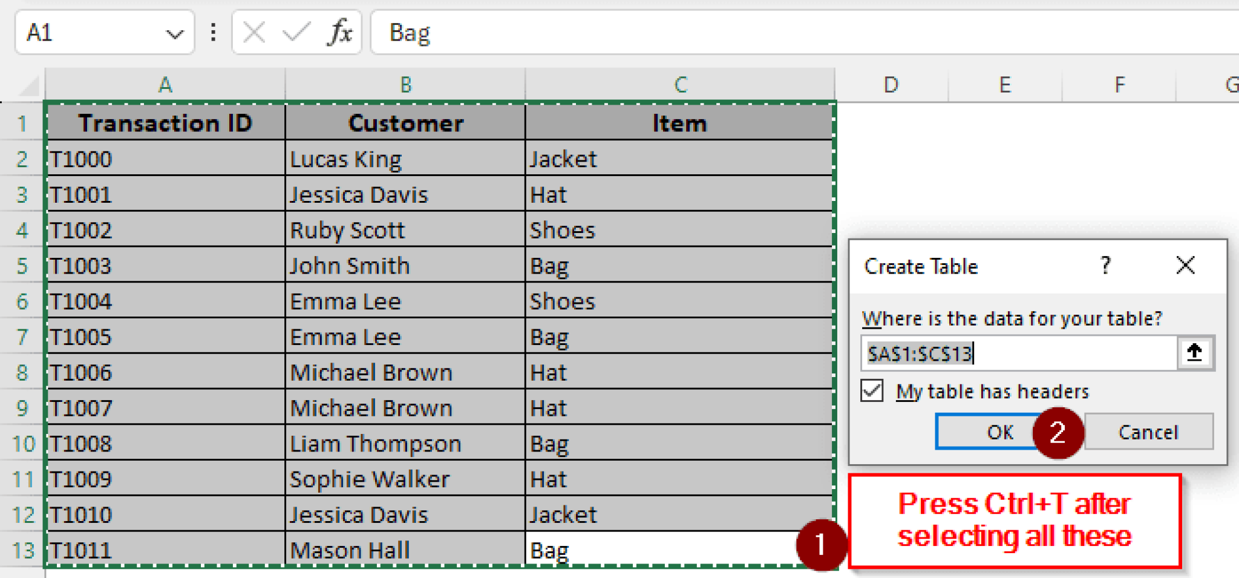Image resolution: width=1239 pixels, height=578 pixels.
Task: Click the vertical dots divider beside the Name Box
Action: point(212,33)
